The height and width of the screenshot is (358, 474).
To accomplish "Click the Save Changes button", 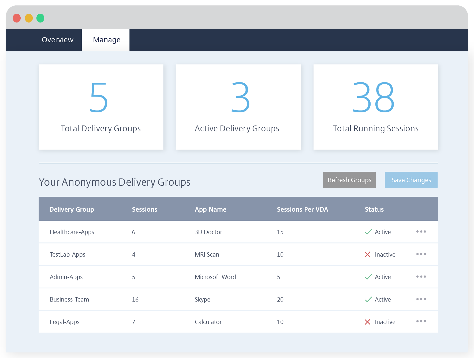I will coord(411,180).
